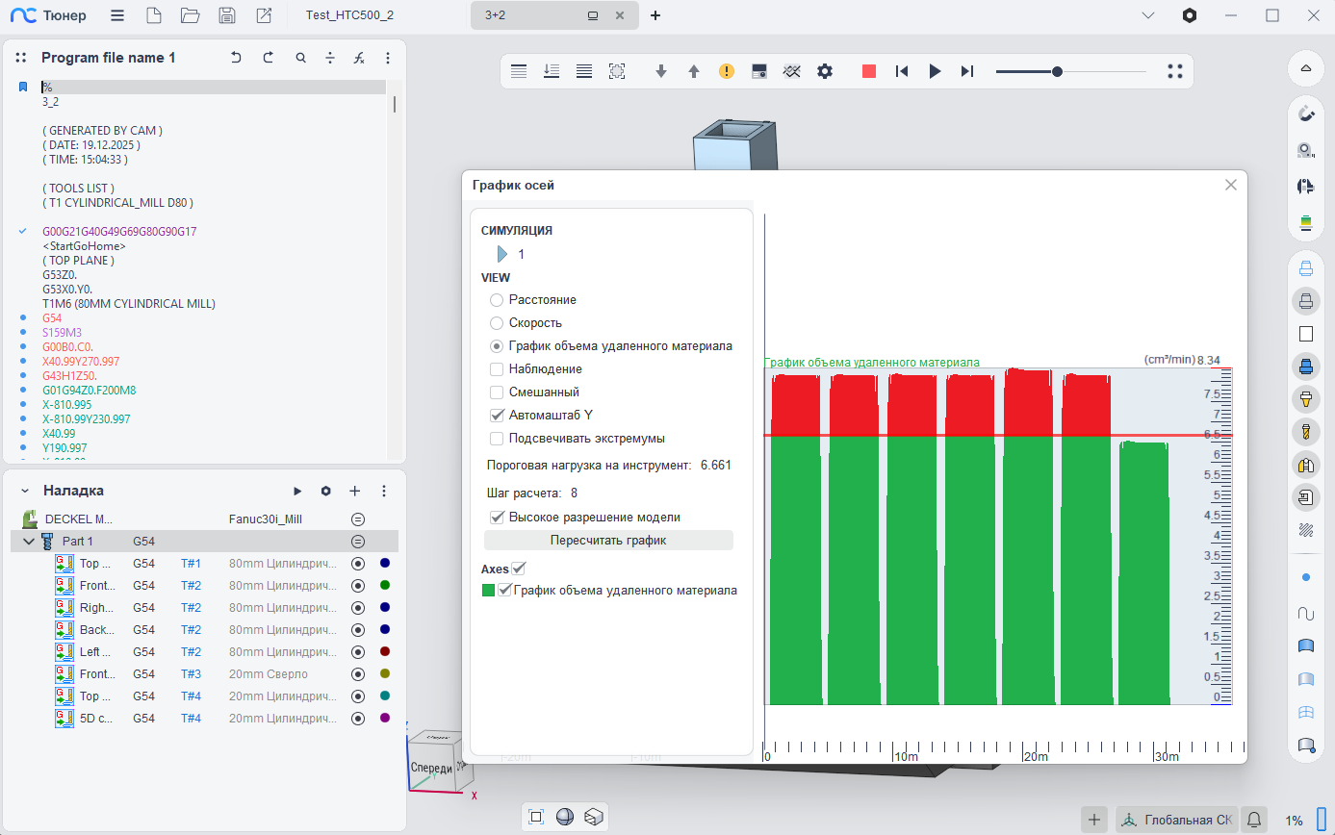Screen dimensions: 1335x835
Task: Collapse the Part 1 tree node
Action: pyautogui.click(x=28, y=542)
